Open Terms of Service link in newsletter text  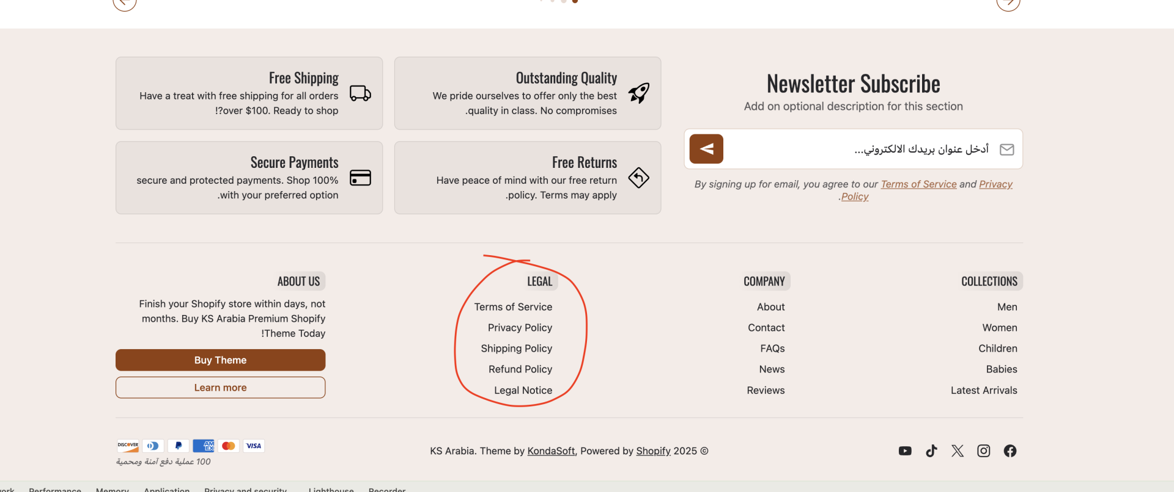[x=918, y=184]
